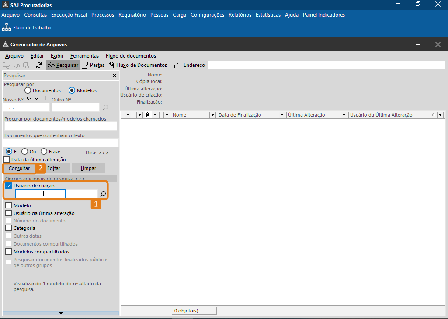Select the Documentos radio button

[x=28, y=90]
